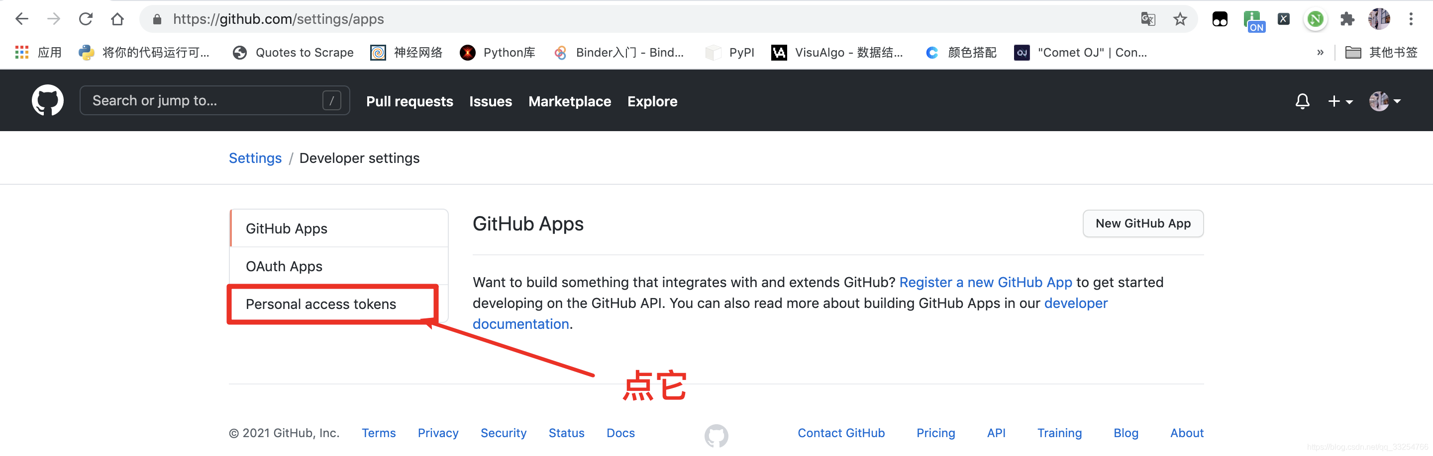The width and height of the screenshot is (1433, 456).
Task: Open the PyPI bookmark
Action: [730, 52]
